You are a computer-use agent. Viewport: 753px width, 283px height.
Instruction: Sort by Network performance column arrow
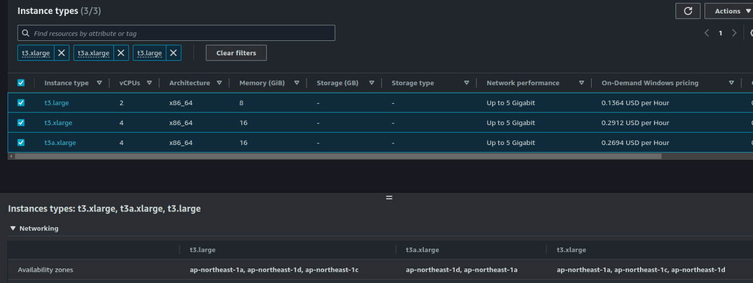point(581,83)
